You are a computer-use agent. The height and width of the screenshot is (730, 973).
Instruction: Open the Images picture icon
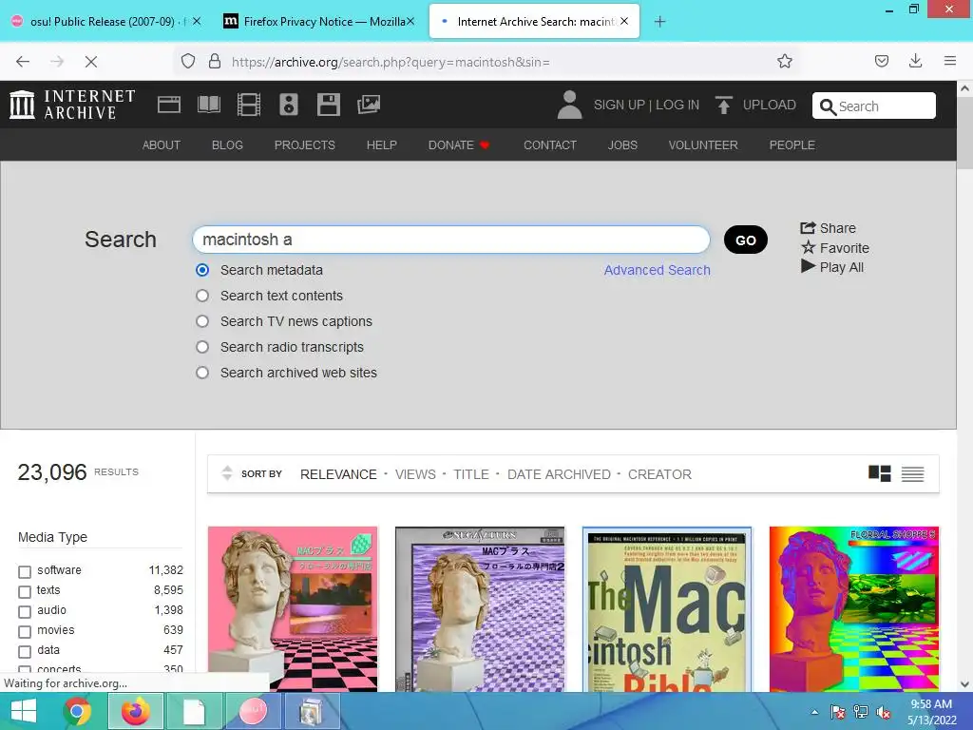pos(369,105)
